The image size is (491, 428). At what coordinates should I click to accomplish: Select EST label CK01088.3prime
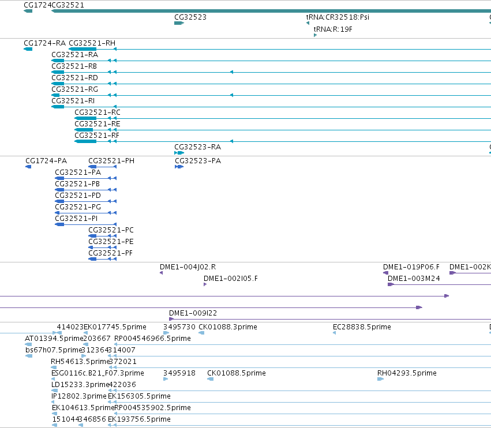point(228,327)
